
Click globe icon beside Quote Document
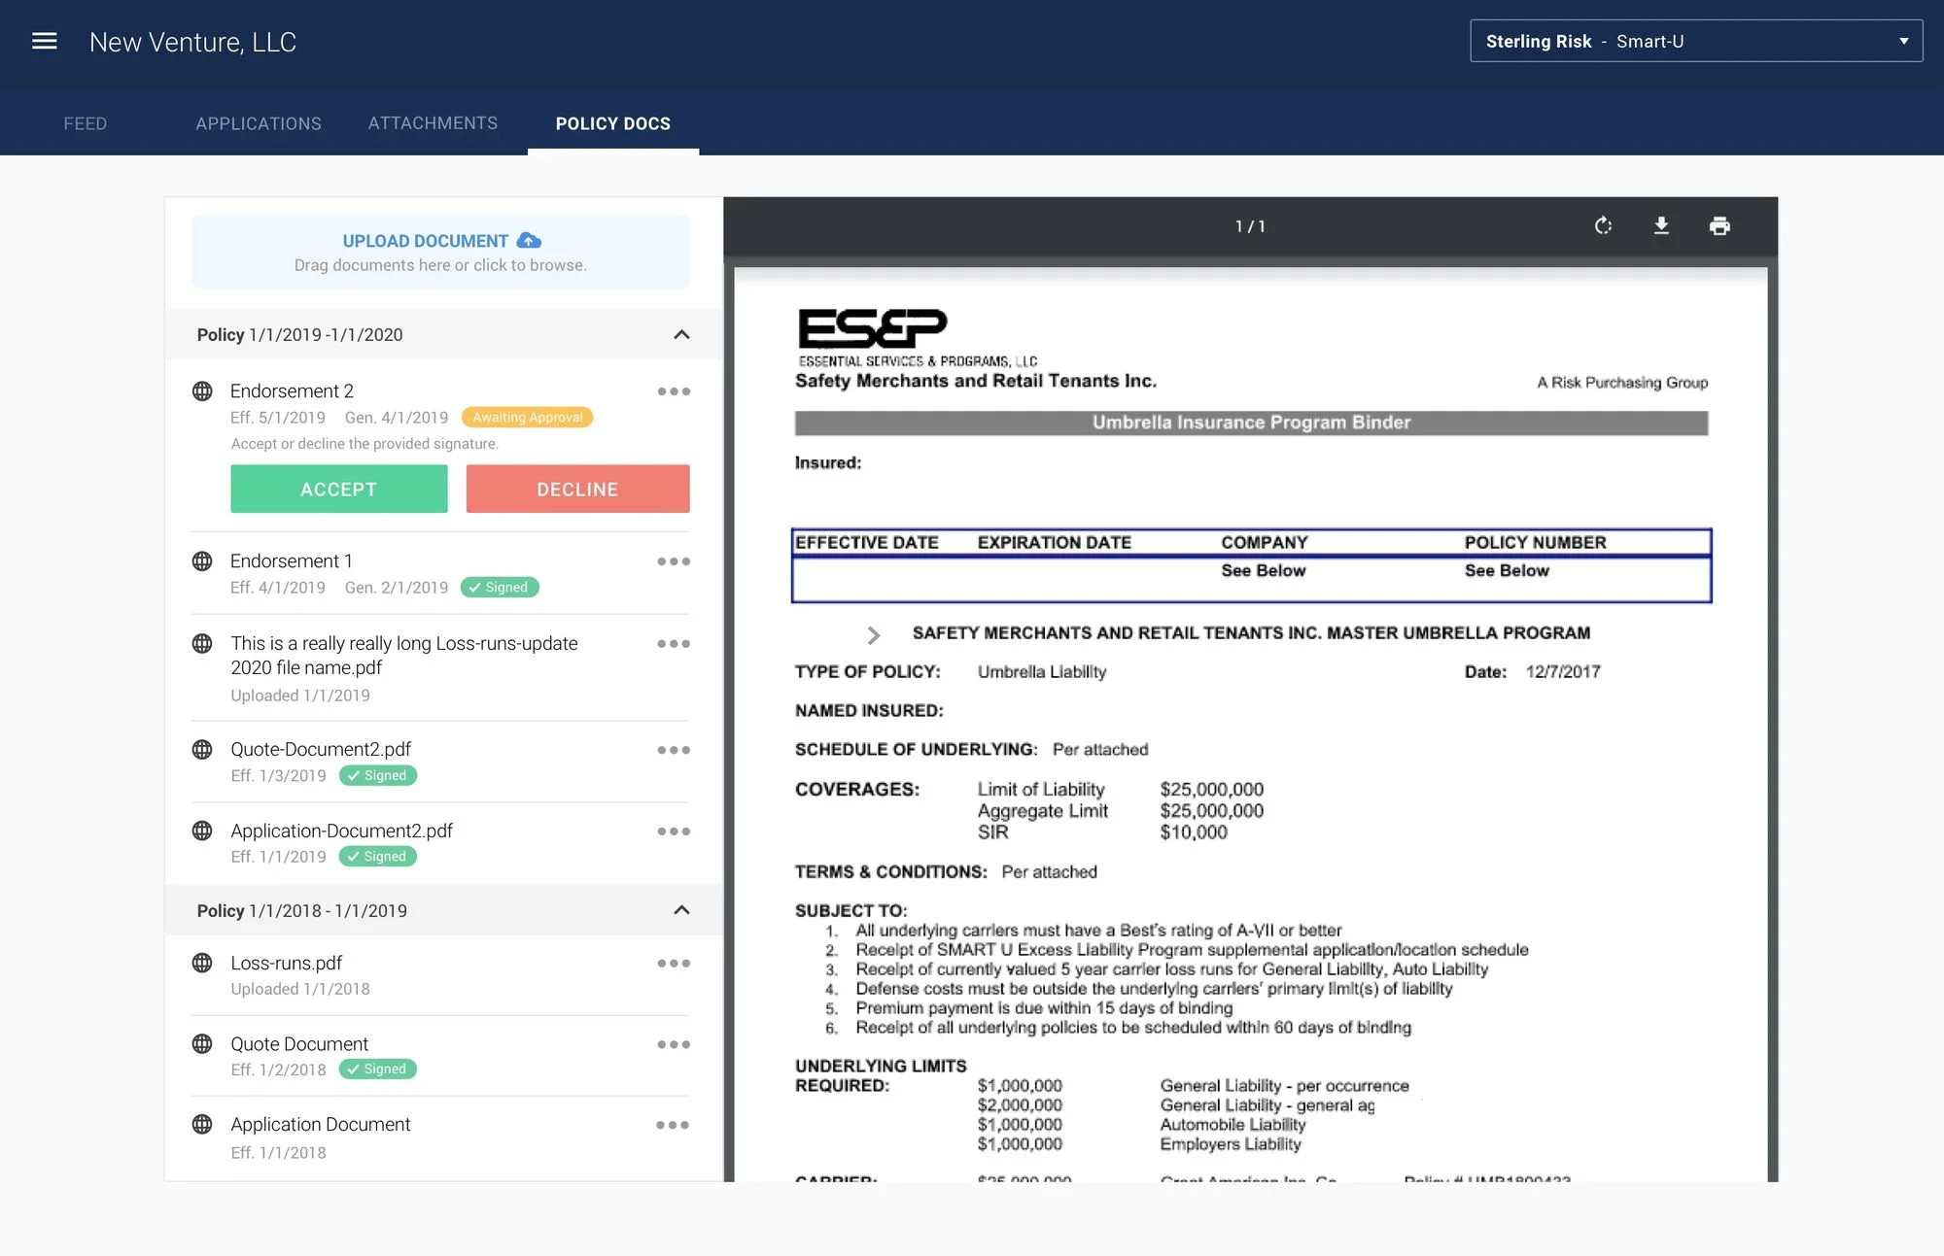[x=202, y=1043]
